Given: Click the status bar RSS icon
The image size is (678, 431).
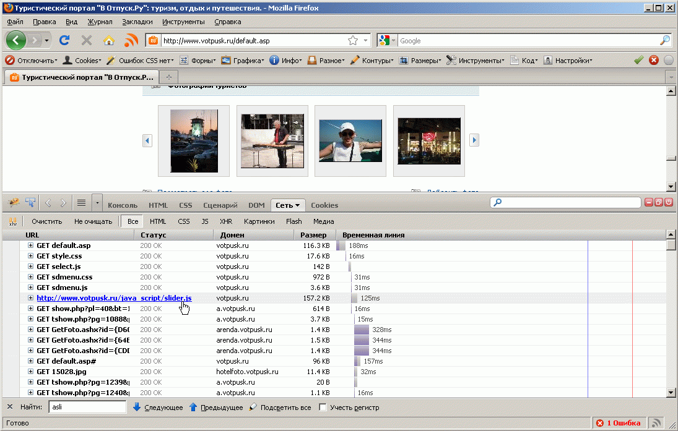Looking at the screenshot, I should pyautogui.click(x=656, y=423).
